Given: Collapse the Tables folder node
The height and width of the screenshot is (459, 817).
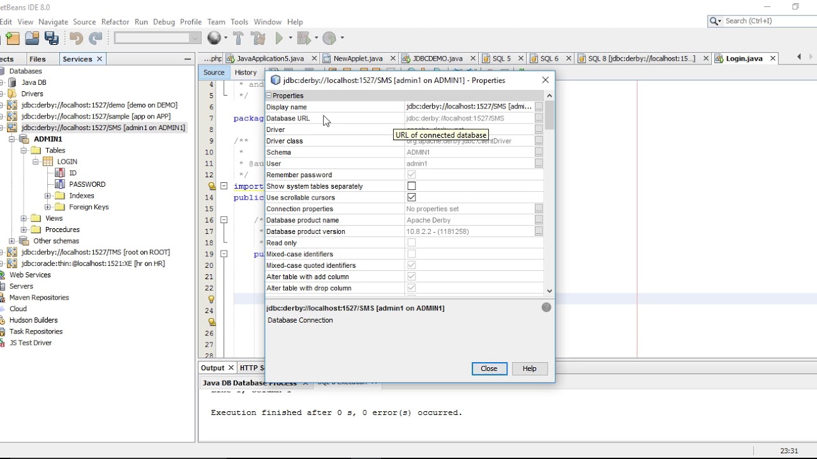Looking at the screenshot, I should [x=24, y=150].
